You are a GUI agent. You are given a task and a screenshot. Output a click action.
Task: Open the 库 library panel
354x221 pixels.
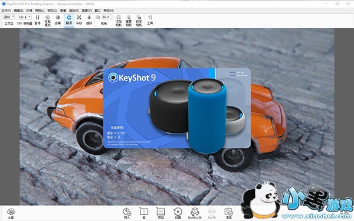tap(144, 214)
